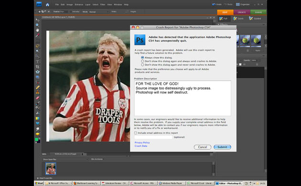Click Hide Project Bin toggle
Screen dimensions: 301x186
point(44,178)
